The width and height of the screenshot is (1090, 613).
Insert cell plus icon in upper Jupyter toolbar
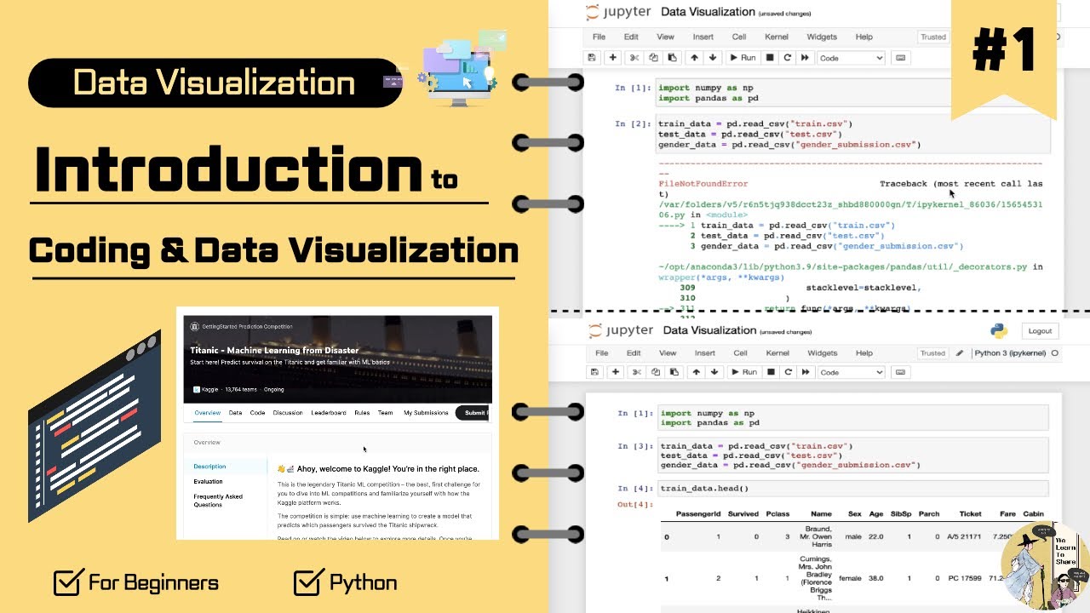click(x=613, y=58)
